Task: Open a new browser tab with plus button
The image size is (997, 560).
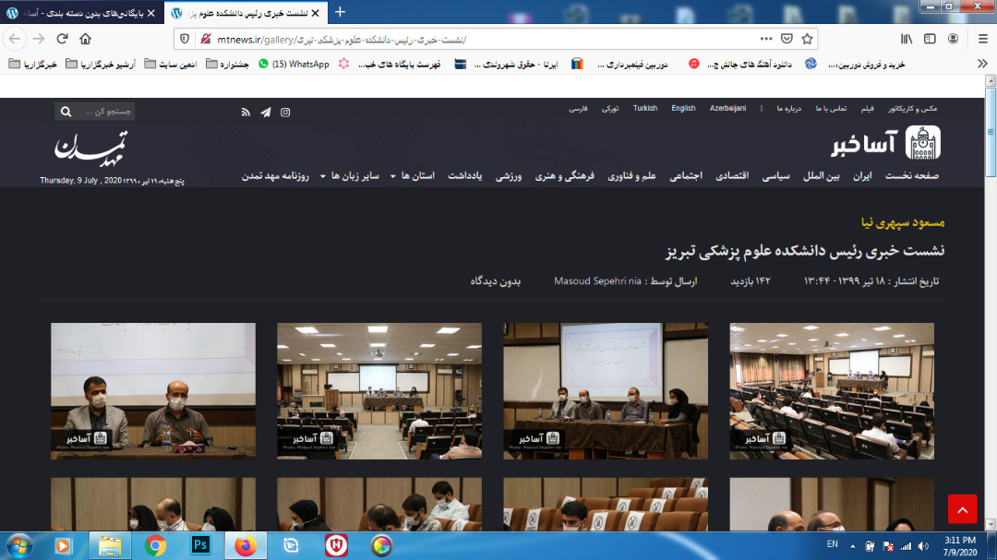Action: point(340,12)
